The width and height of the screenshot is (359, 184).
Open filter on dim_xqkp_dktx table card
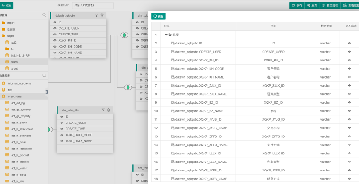tap(103, 110)
